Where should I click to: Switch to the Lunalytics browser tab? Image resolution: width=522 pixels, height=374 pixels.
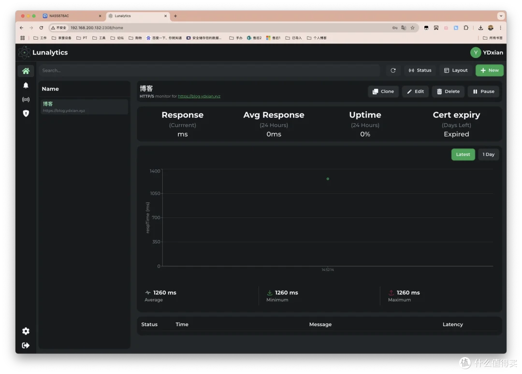(138, 16)
